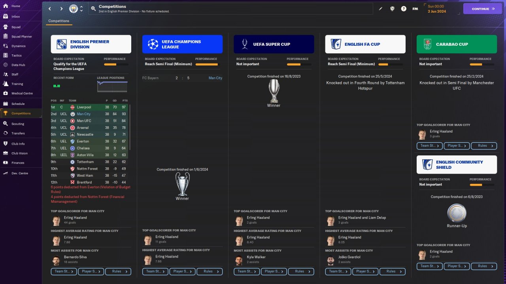Select the Competitions tab under the header
This screenshot has height=284, width=506.
(x=59, y=21)
